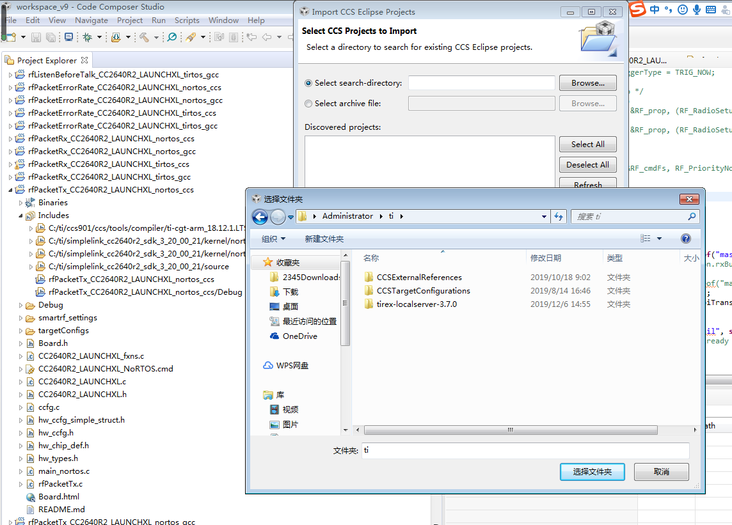Select the 'Select search-directory' radio button
Image resolution: width=732 pixels, height=525 pixels.
point(308,83)
